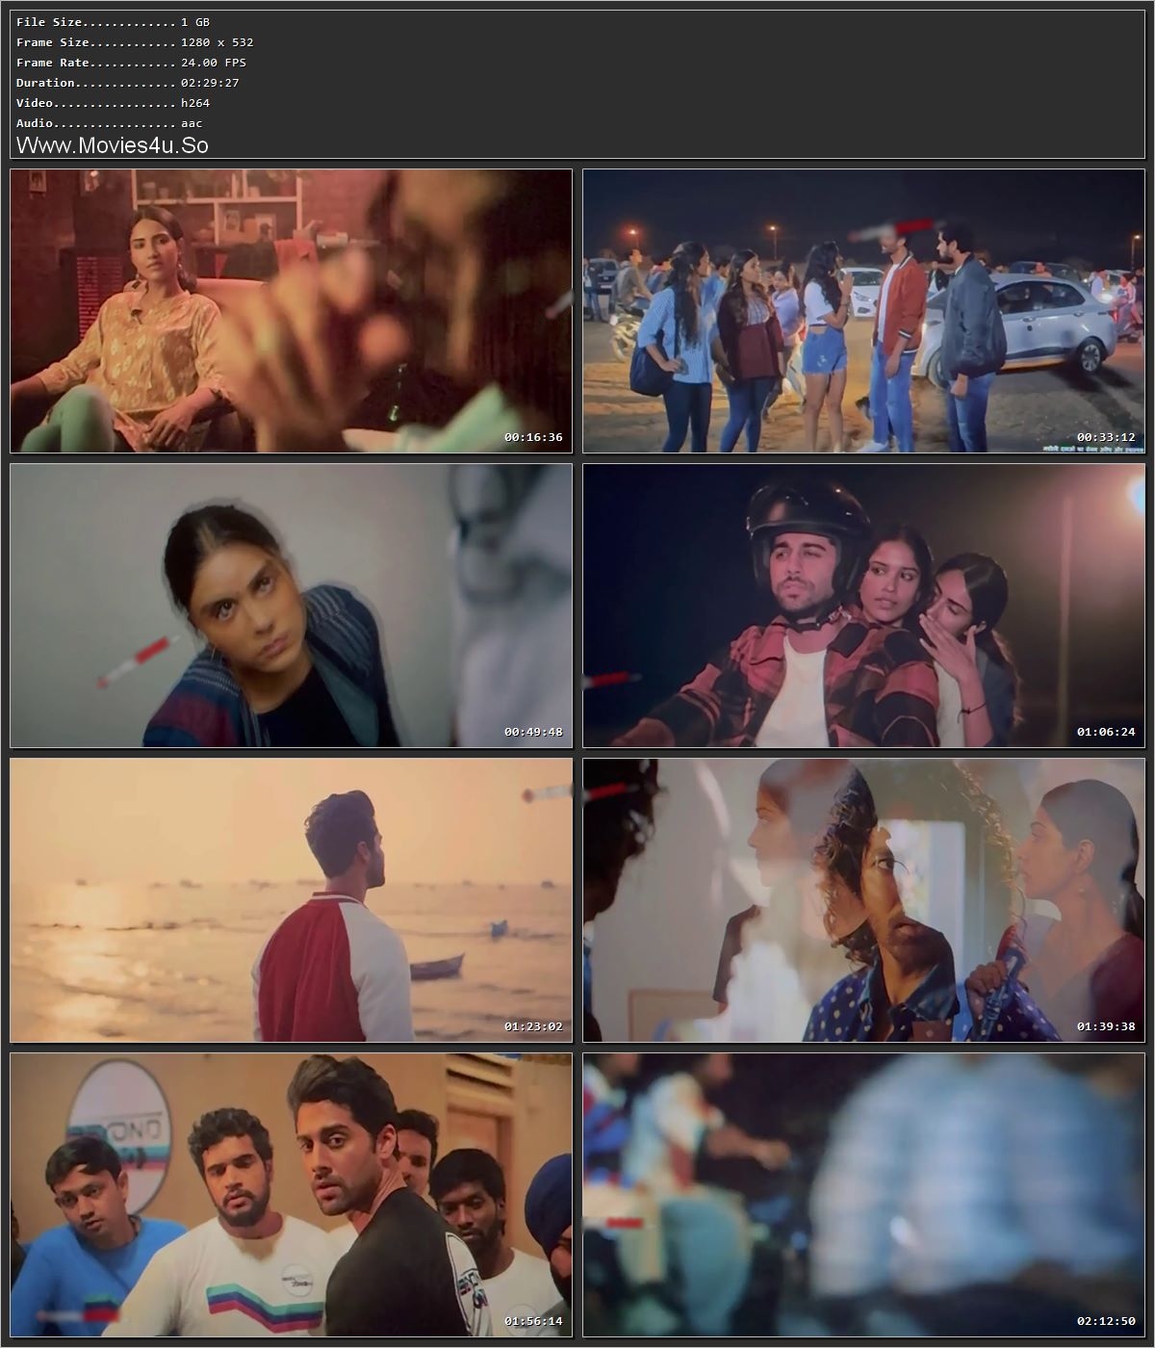Open the thumbnail timestamped 01:56:14
Viewport: 1155px width, 1348px height.
291,1195
